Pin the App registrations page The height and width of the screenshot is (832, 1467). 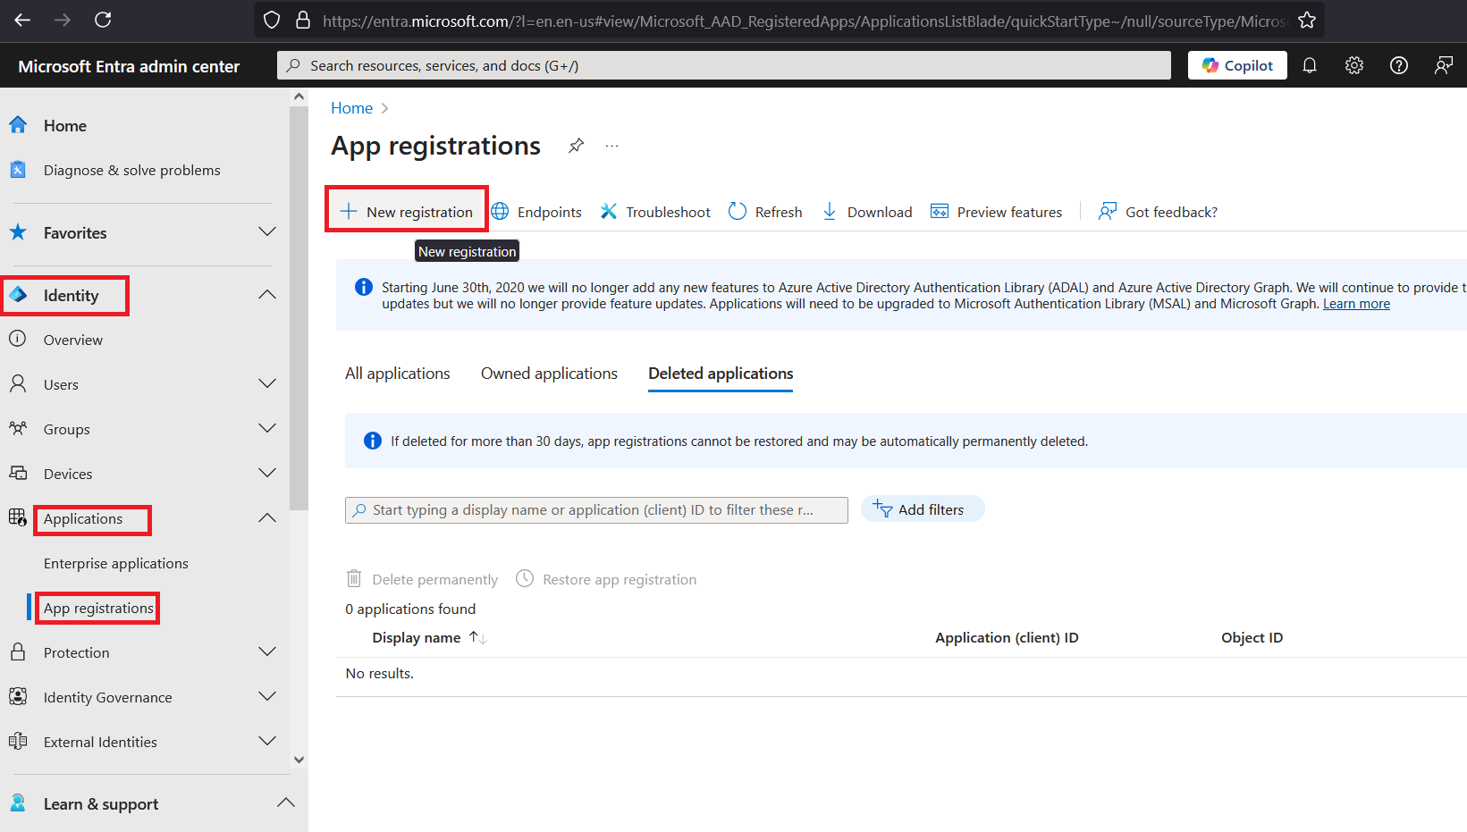tap(577, 146)
